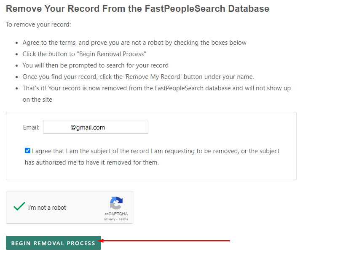Click the "reCAPTCHA" text under the logo
This screenshot has width=354, height=257.
[116, 214]
